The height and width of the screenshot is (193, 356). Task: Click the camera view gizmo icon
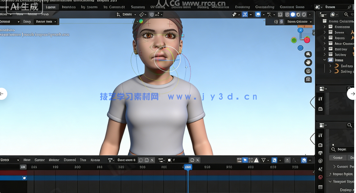pyautogui.click(x=308, y=71)
